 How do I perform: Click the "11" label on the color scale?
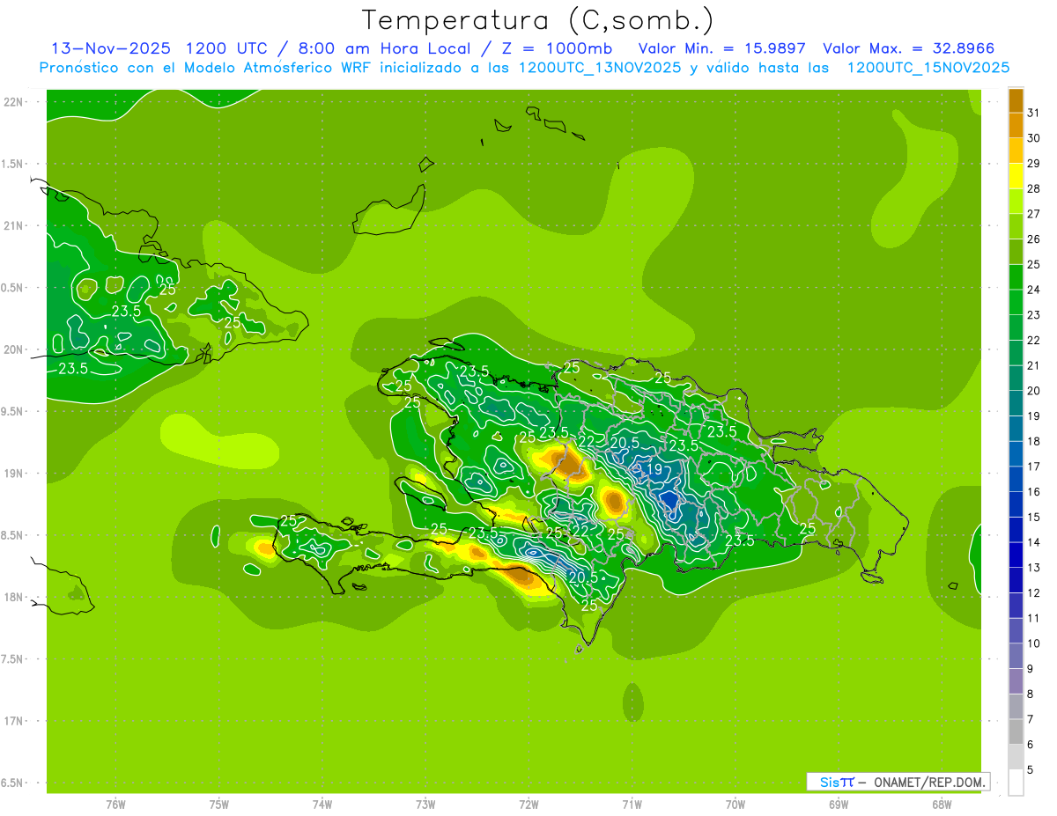pyautogui.click(x=1034, y=618)
